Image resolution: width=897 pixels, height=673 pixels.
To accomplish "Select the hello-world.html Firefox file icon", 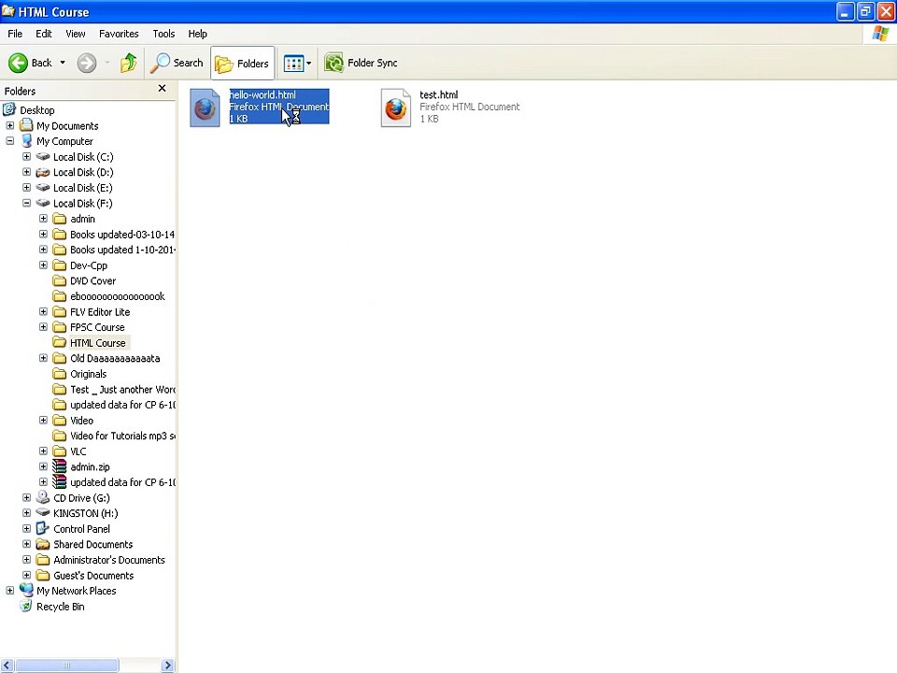I will [x=205, y=107].
